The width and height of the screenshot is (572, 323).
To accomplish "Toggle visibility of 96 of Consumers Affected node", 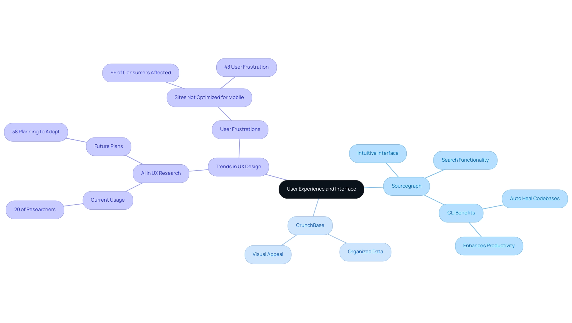I will pos(141,72).
